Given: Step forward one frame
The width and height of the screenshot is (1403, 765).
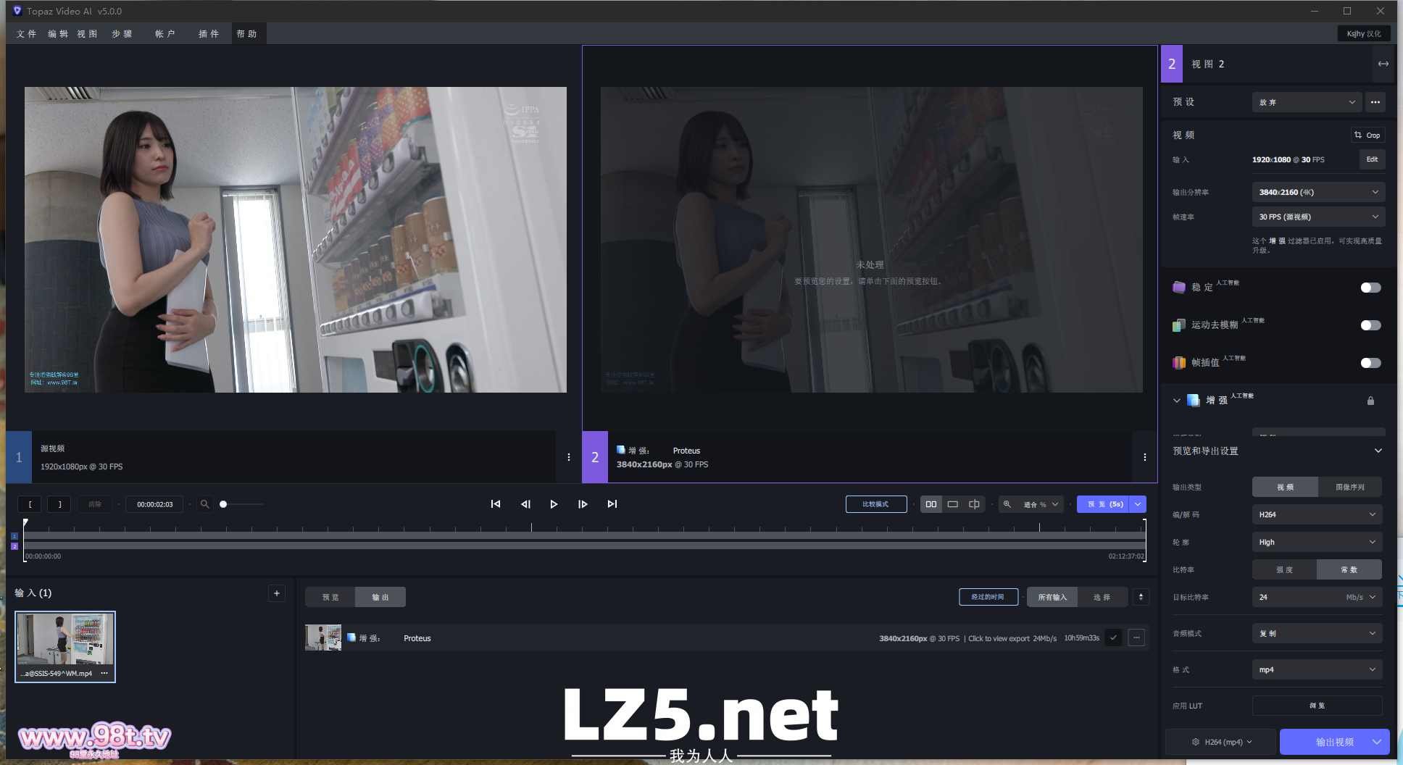Looking at the screenshot, I should point(583,504).
